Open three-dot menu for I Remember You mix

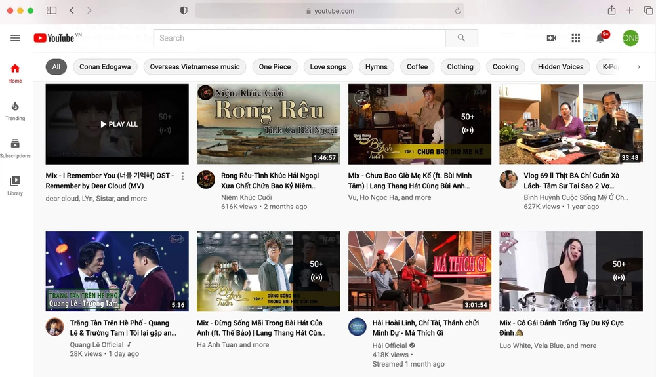[182, 176]
